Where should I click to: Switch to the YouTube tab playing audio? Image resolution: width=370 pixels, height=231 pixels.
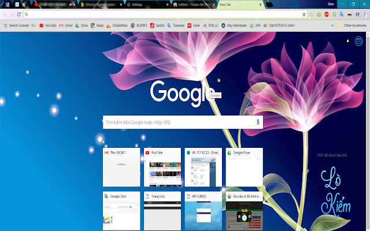click(53, 5)
